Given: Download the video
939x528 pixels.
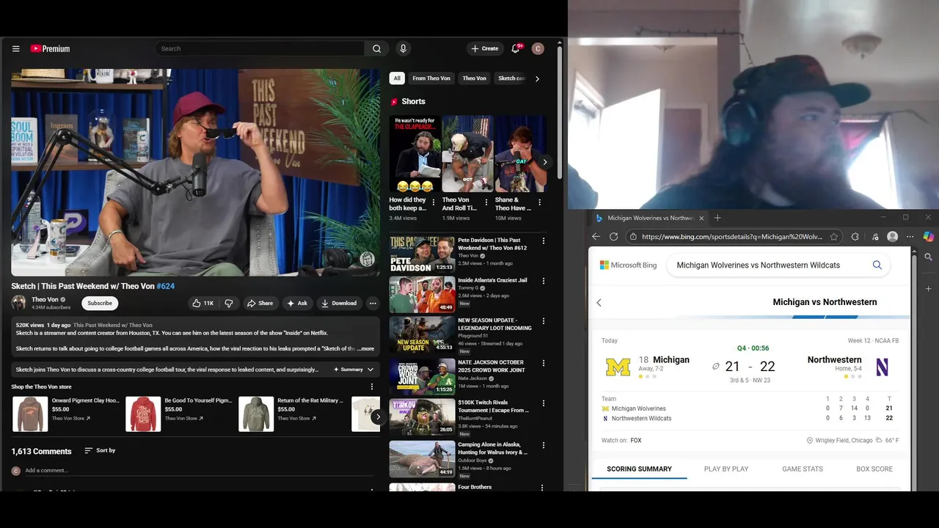Looking at the screenshot, I should tap(338, 303).
